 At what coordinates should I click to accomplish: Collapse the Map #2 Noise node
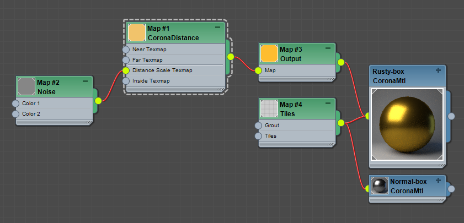tap(85, 81)
